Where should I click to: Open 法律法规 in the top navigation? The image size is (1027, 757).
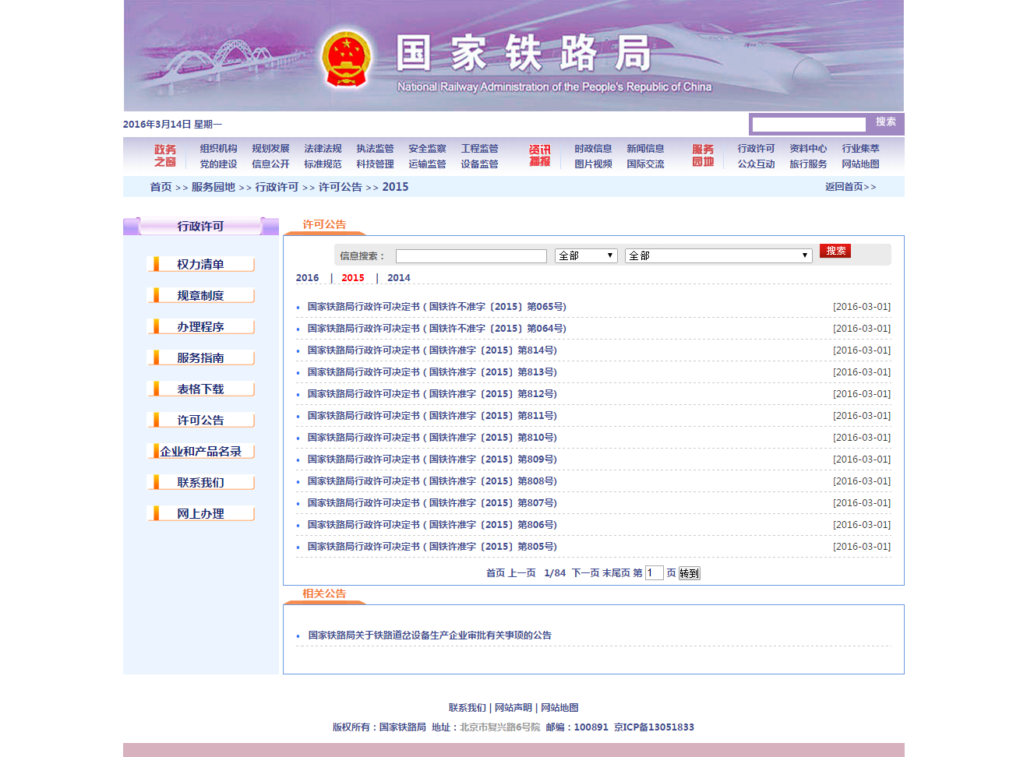click(323, 149)
